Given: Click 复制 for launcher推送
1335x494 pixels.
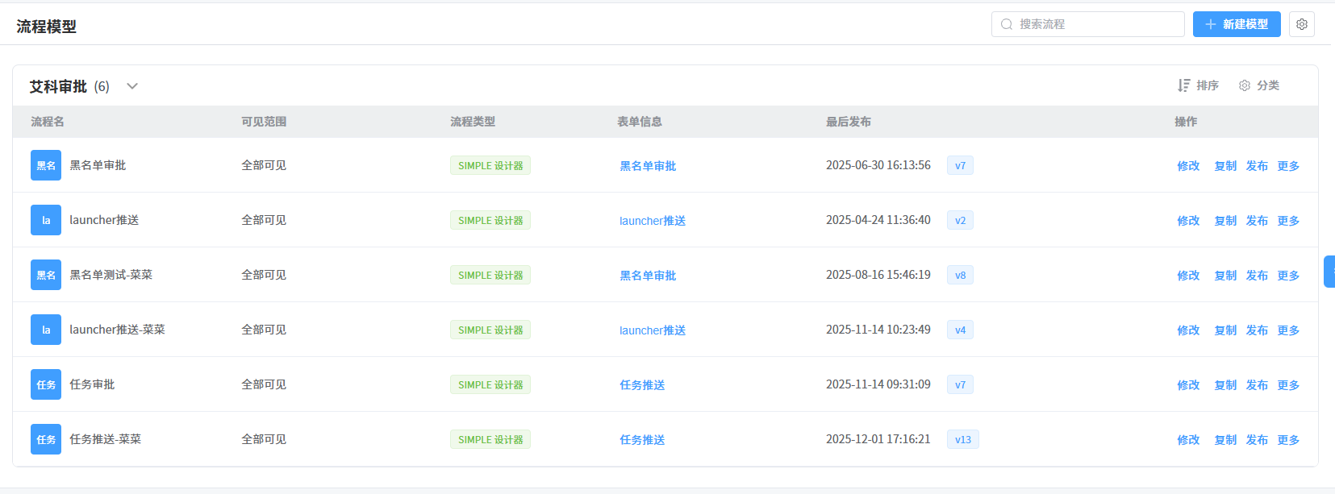Looking at the screenshot, I should (1225, 221).
